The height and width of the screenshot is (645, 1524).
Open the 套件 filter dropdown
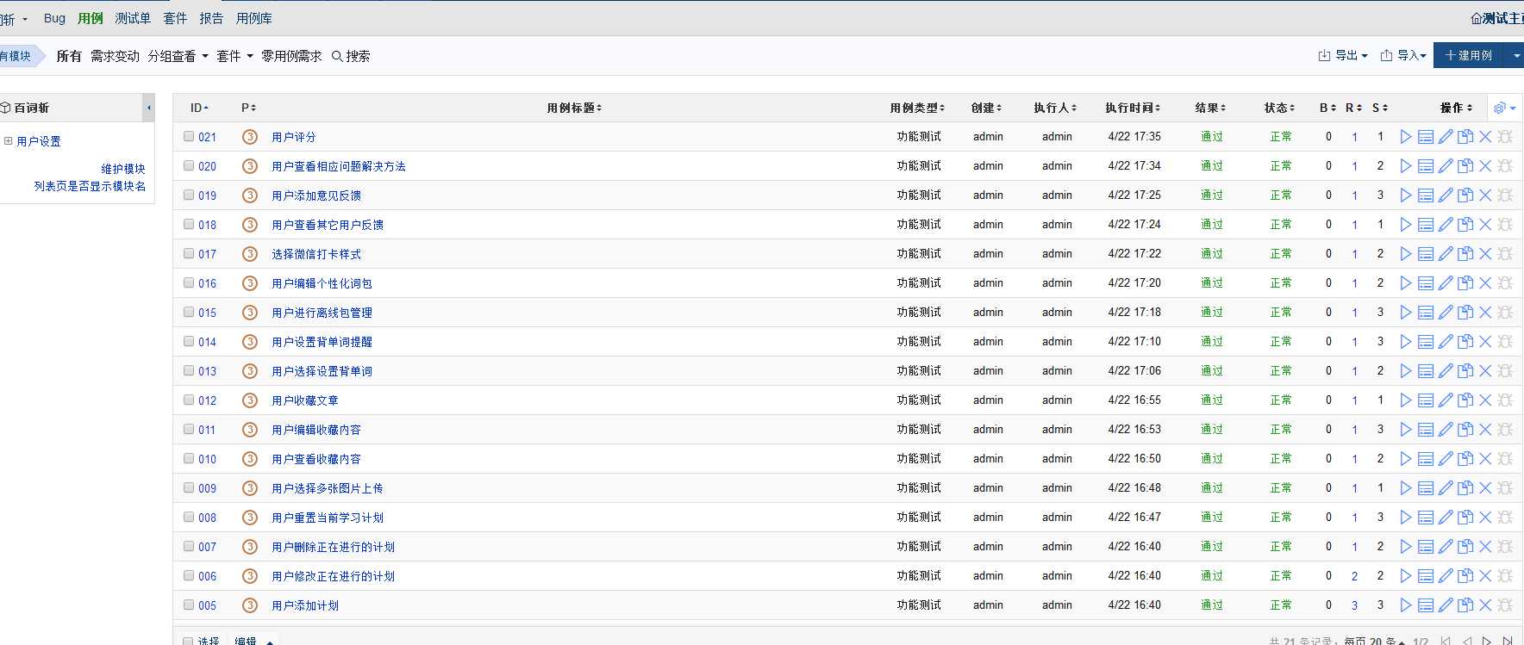click(x=234, y=56)
